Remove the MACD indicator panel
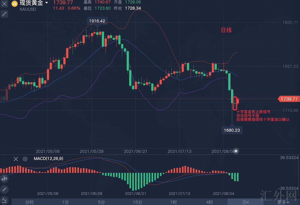The image size is (300, 205). click(16, 159)
